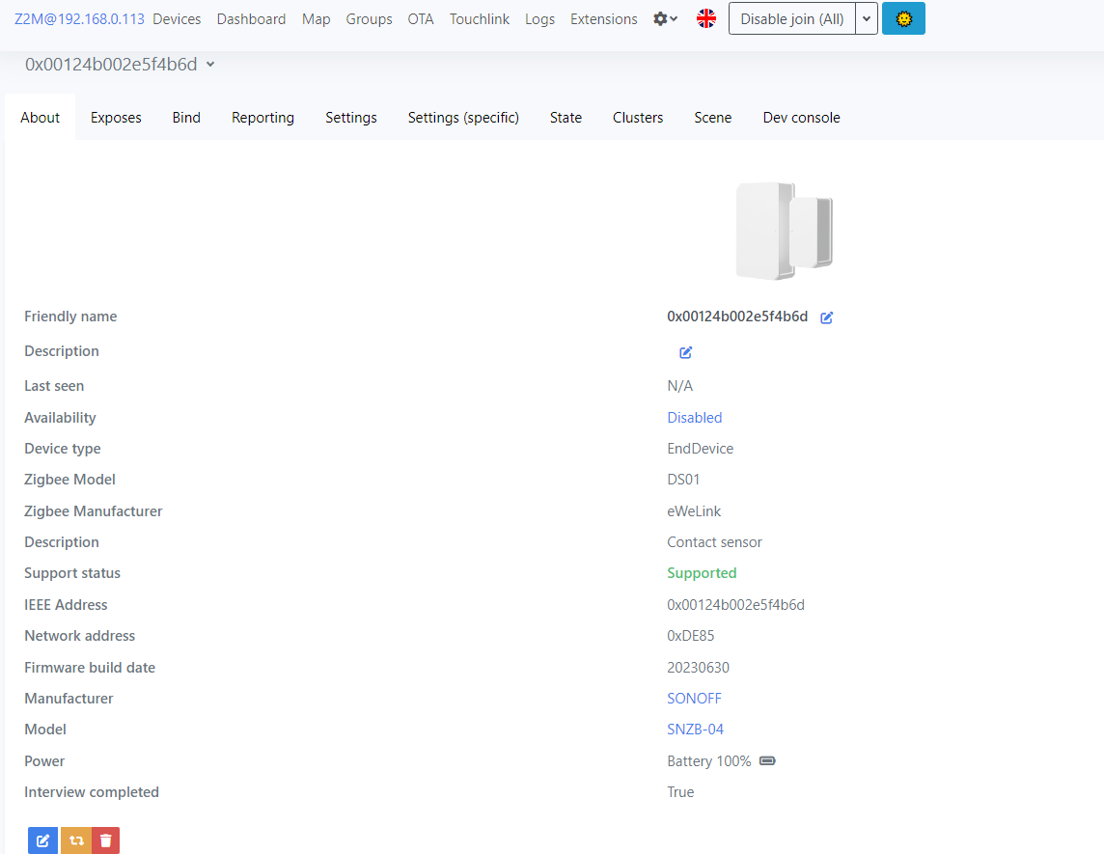This screenshot has width=1104, height=854.
Task: Switch to the State tab
Action: 566,118
